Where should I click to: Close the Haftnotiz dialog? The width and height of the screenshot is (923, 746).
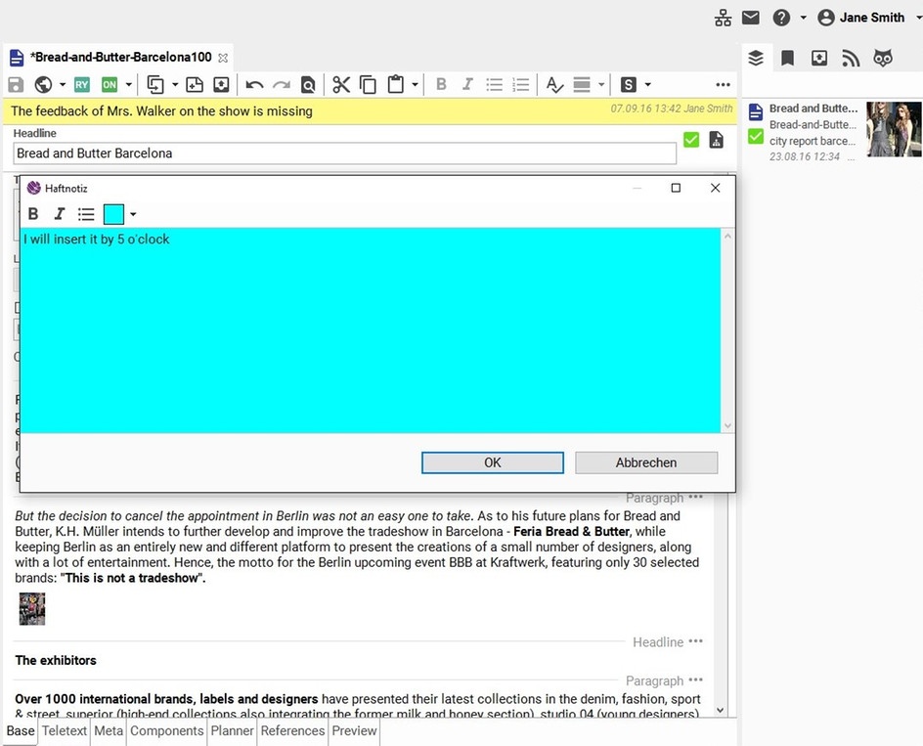click(715, 188)
